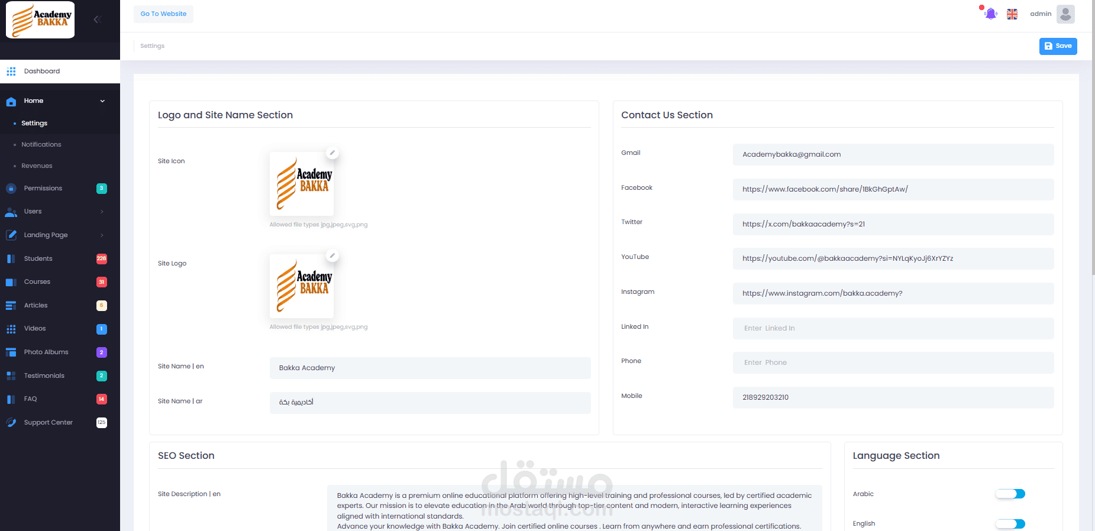Click the Permissions lock icon
The height and width of the screenshot is (531, 1095).
(x=11, y=189)
